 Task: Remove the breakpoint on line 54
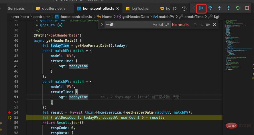point(9,112)
